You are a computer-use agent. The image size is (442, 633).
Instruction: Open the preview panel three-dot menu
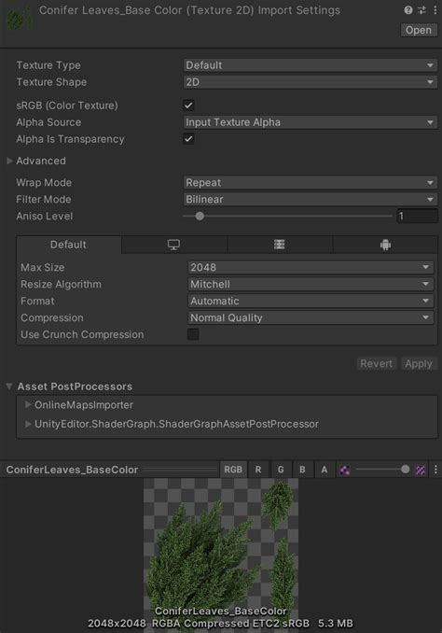click(x=435, y=470)
